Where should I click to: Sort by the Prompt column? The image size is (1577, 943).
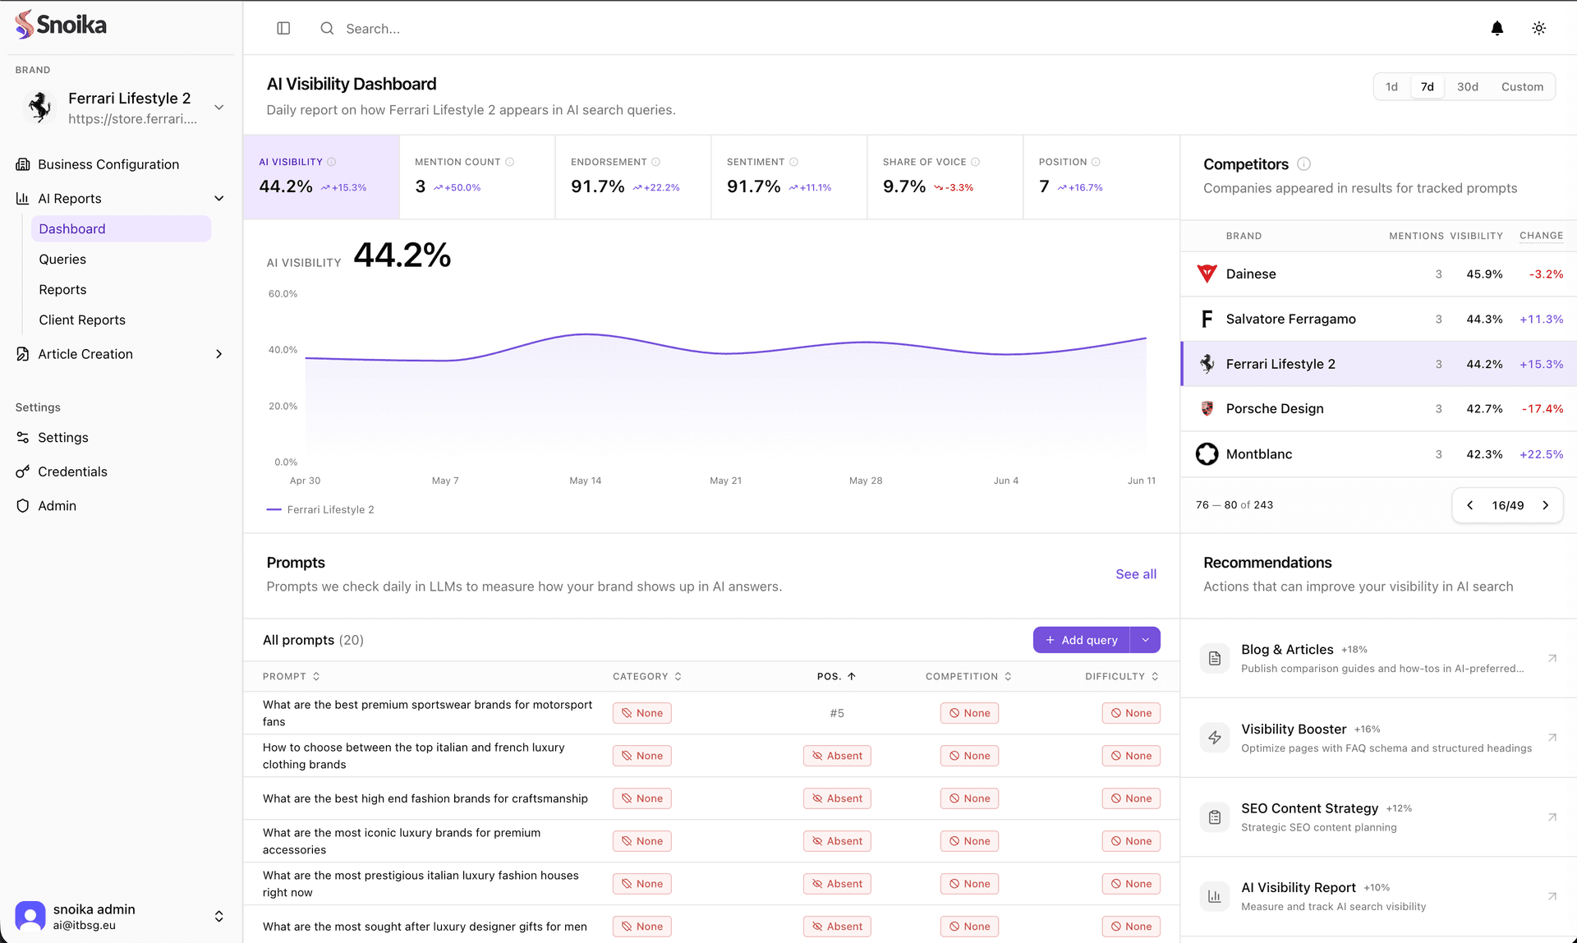(x=292, y=677)
